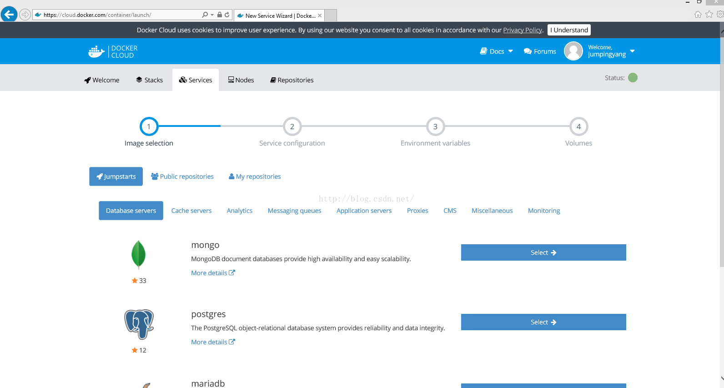
Task: Click the star rating next to 12
Action: coord(135,350)
